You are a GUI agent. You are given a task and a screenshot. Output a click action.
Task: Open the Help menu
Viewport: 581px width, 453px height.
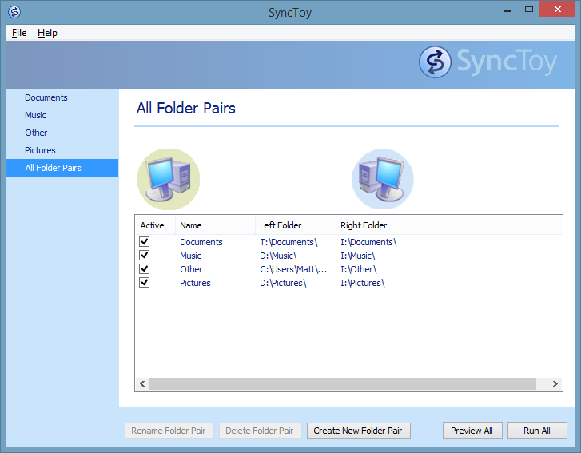tap(47, 33)
